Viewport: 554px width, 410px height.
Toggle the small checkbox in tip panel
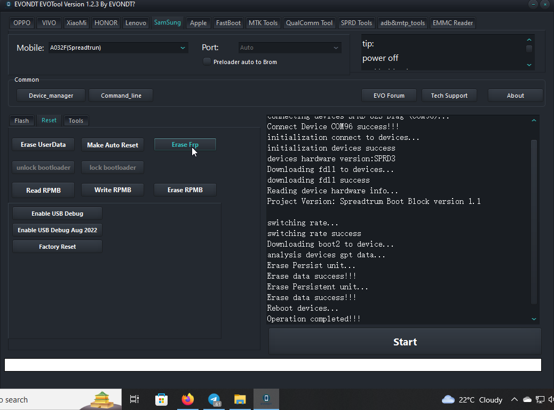pos(529,49)
